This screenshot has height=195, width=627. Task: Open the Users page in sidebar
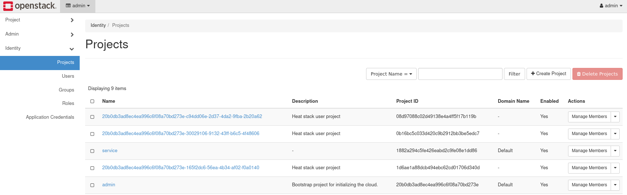(x=68, y=76)
